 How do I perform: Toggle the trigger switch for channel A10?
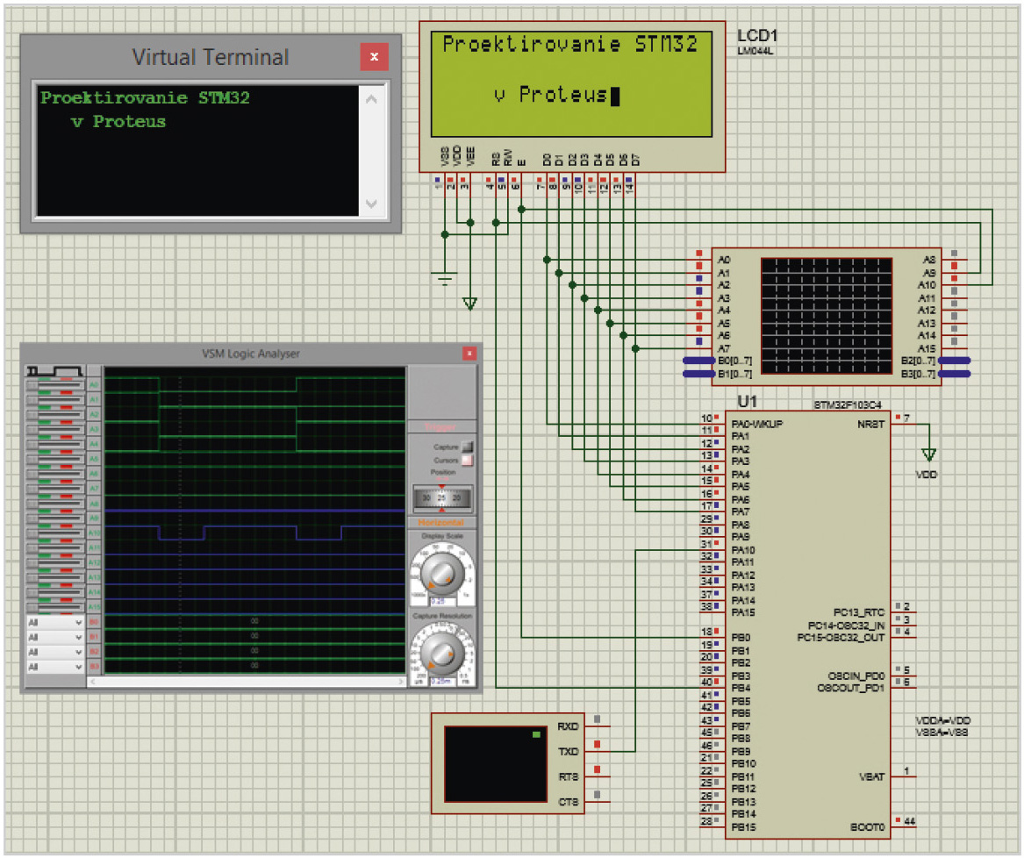click(55, 533)
